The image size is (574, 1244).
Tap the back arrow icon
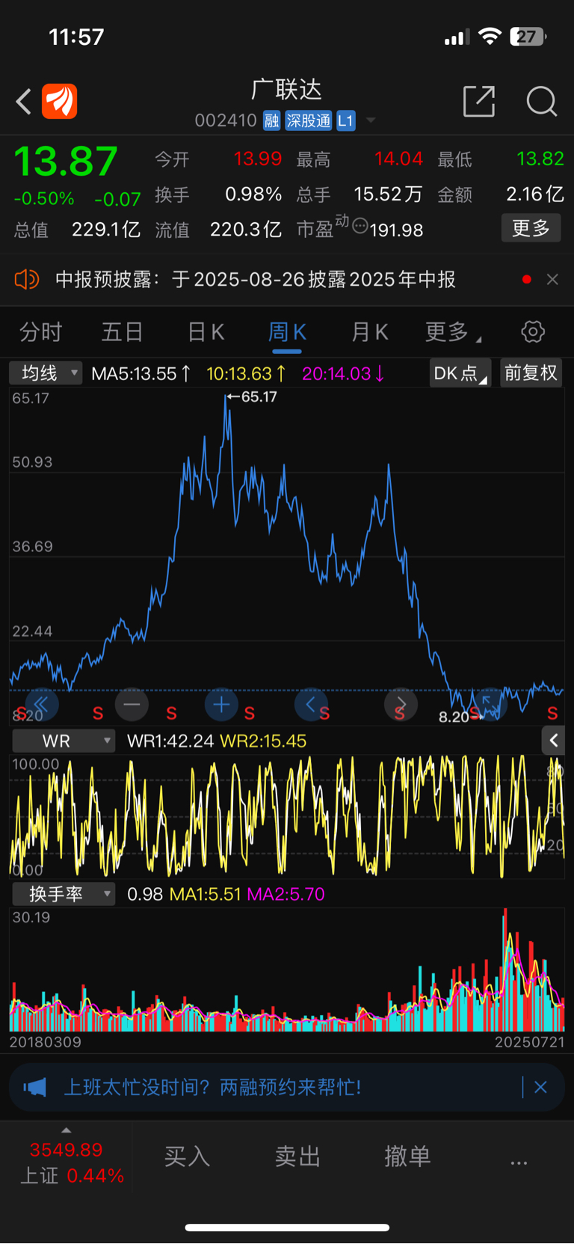click(x=24, y=102)
